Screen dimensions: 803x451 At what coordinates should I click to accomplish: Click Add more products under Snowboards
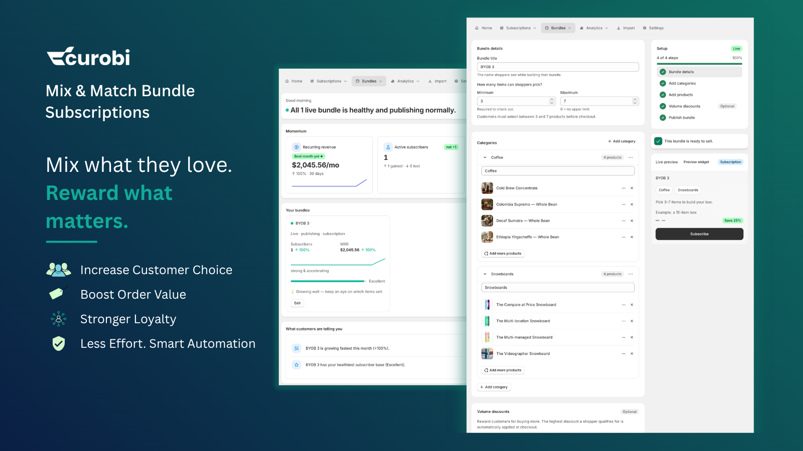tap(503, 370)
